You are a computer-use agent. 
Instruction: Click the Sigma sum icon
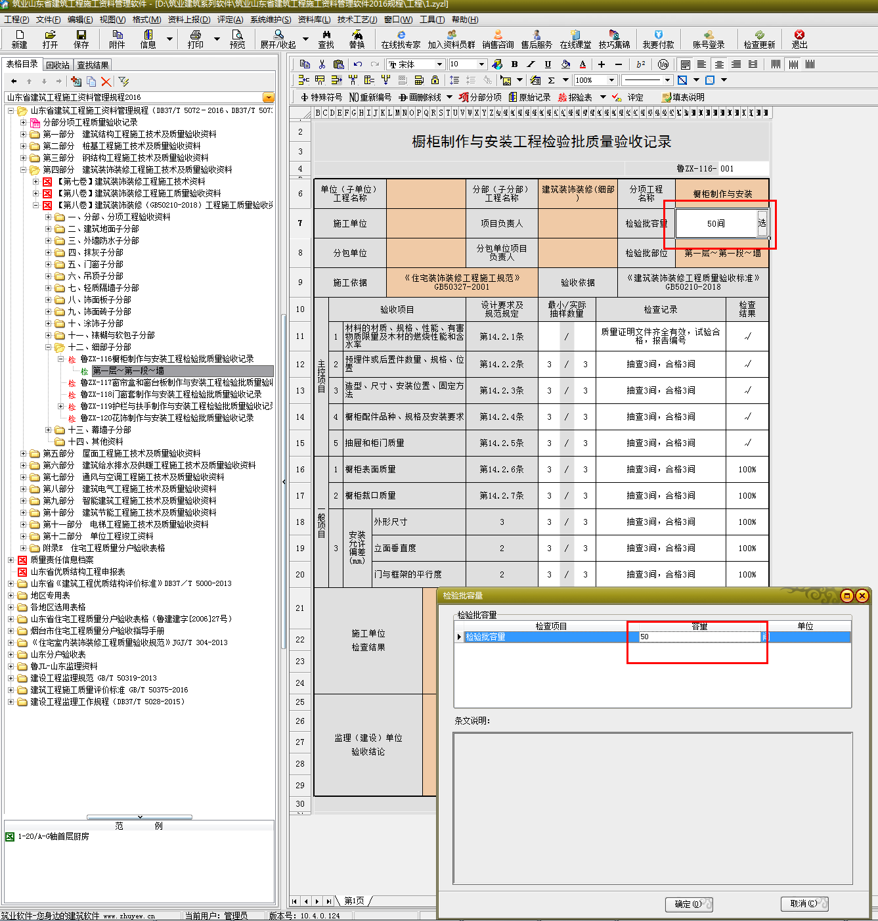pyautogui.click(x=551, y=80)
